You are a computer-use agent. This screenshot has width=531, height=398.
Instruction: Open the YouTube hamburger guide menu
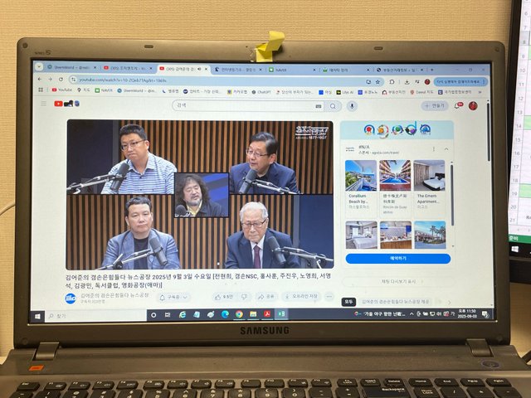44,104
